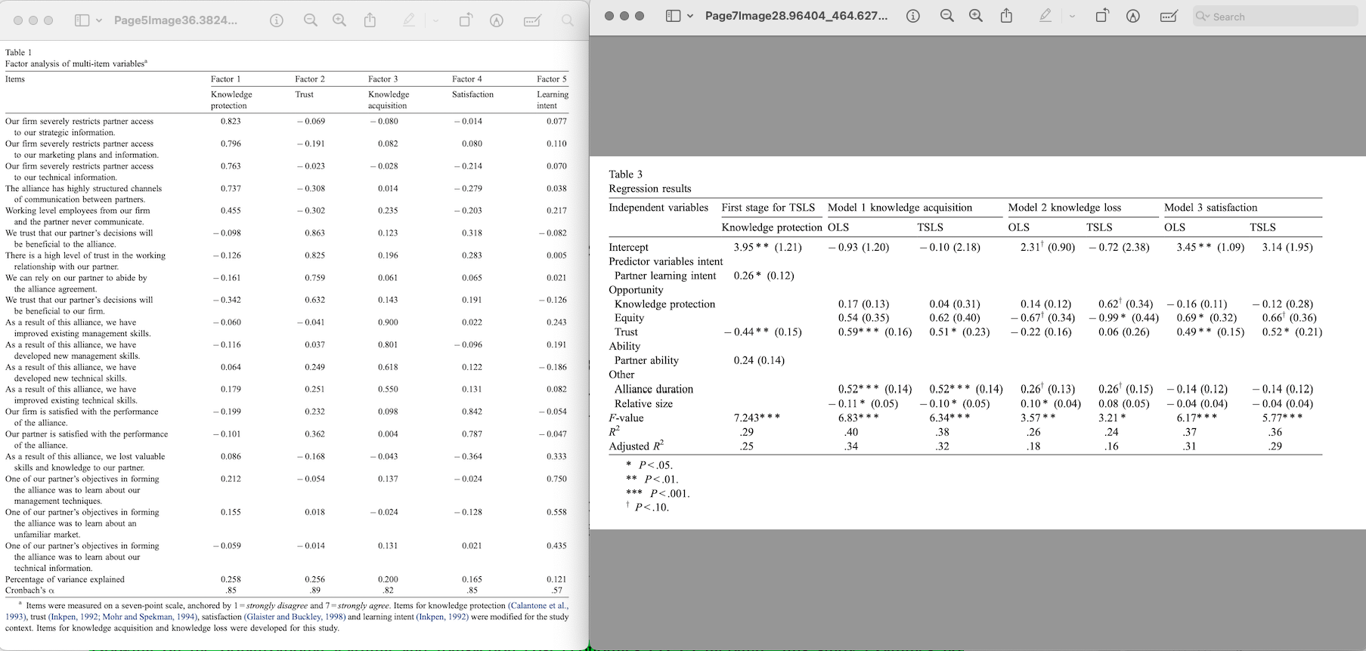
Task: Click the Calantone et al. citation link
Action: 537,606
